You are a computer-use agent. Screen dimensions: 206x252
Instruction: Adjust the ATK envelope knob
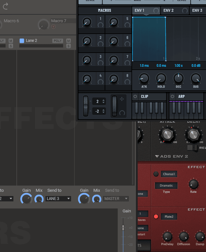tap(144, 78)
